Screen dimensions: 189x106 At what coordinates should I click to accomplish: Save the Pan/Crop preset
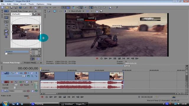35,14
